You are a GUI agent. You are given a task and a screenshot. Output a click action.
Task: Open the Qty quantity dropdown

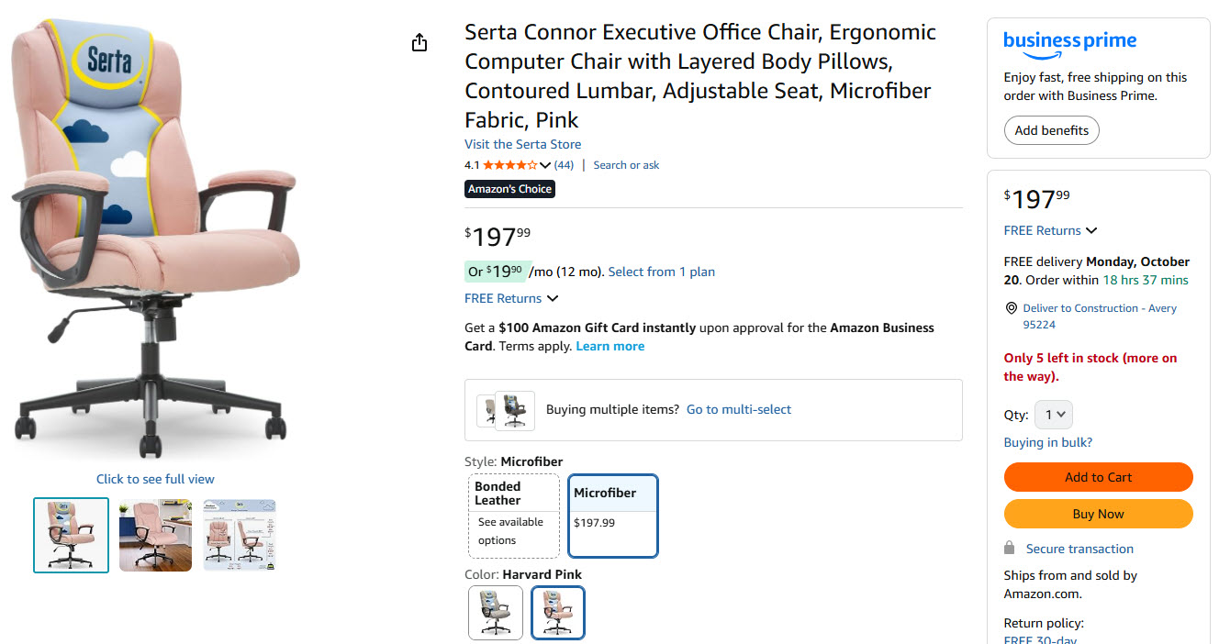pos(1053,415)
